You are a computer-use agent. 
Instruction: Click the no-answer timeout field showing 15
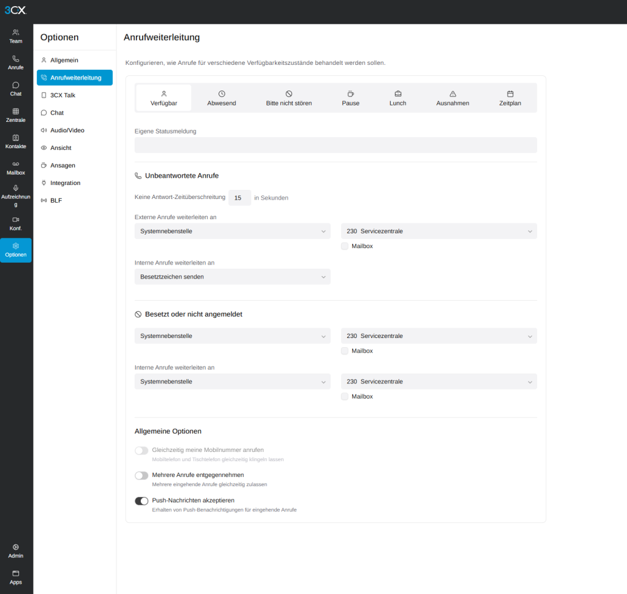click(239, 198)
